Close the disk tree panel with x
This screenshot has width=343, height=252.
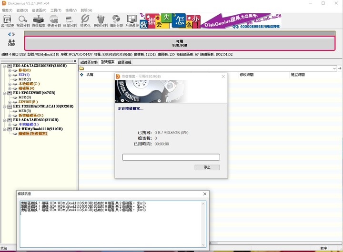pos(75,61)
